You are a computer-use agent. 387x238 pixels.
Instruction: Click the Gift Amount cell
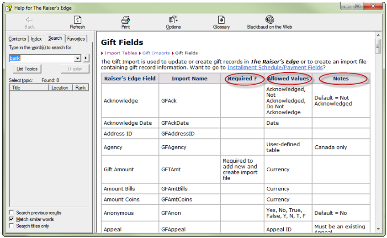coord(130,169)
